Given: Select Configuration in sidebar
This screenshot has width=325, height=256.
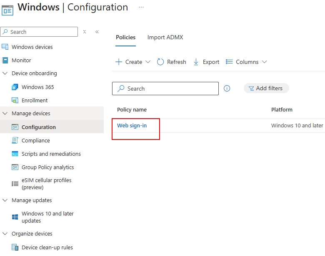Looking at the screenshot, I should (39, 127).
